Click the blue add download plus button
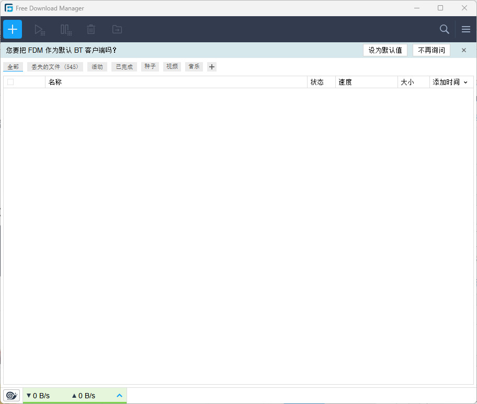The image size is (477, 404). click(13, 29)
